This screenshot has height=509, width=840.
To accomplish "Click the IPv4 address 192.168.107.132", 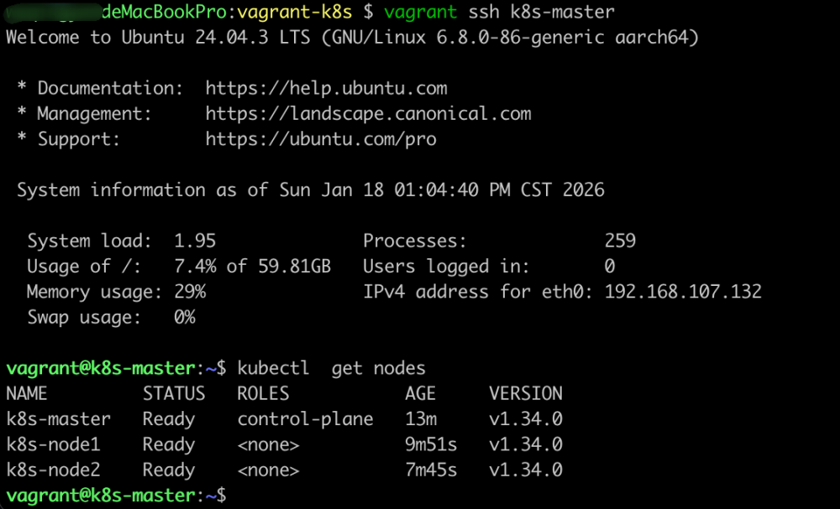I will [x=683, y=292].
